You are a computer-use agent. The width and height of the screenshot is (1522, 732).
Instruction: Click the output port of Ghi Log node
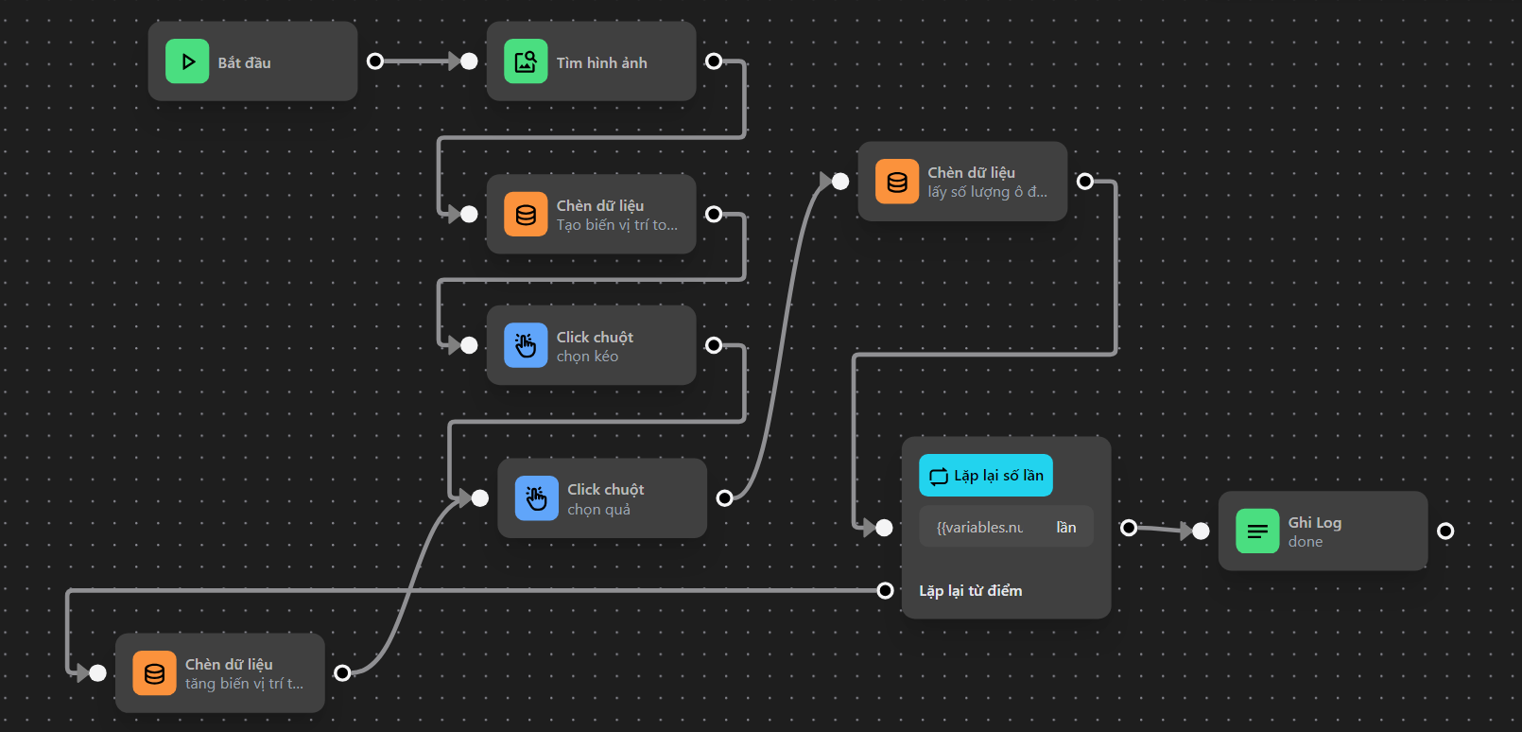click(1445, 532)
